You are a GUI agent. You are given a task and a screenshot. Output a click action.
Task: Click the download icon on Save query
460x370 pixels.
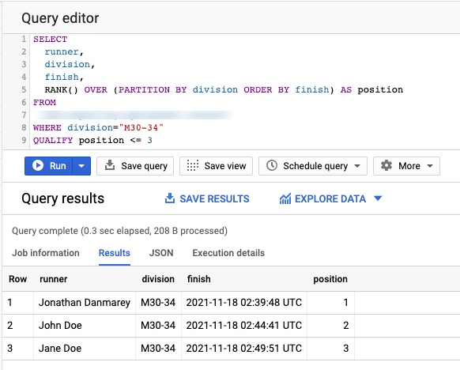point(110,165)
